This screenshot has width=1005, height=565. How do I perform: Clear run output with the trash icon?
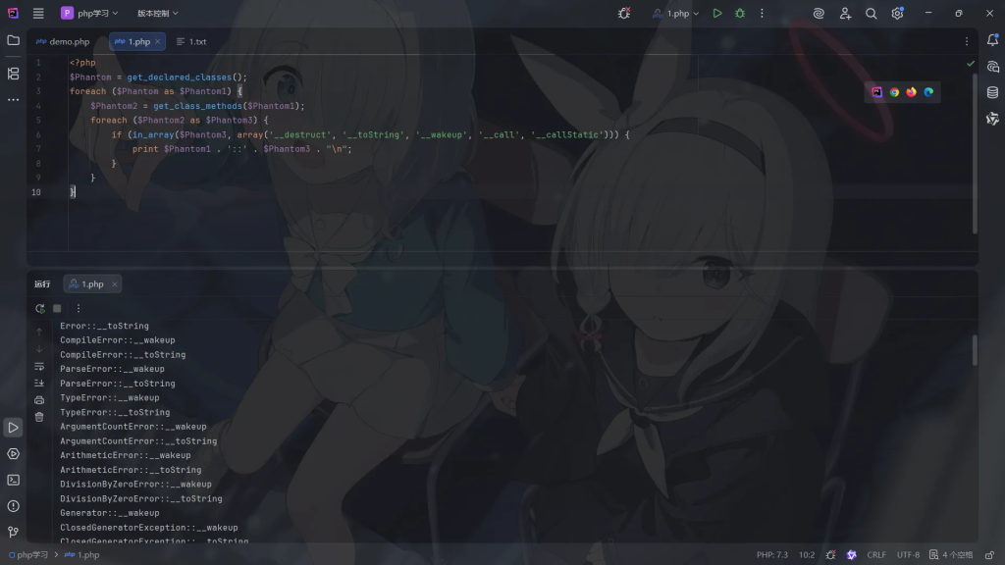coord(39,417)
